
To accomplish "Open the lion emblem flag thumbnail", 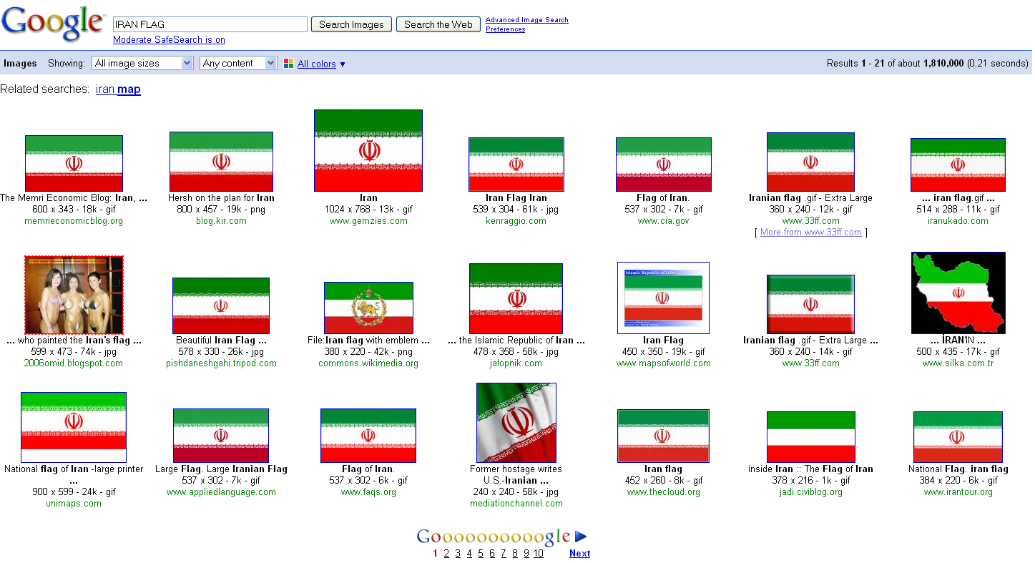I will point(368,308).
